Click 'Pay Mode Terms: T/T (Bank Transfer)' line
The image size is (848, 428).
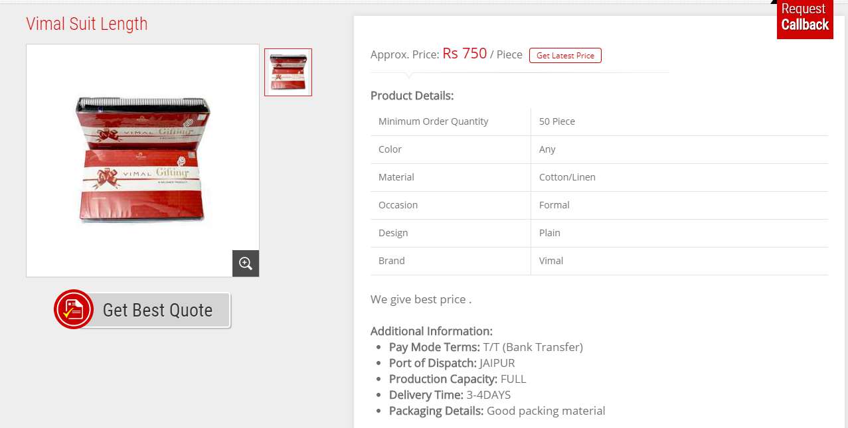[x=486, y=347]
